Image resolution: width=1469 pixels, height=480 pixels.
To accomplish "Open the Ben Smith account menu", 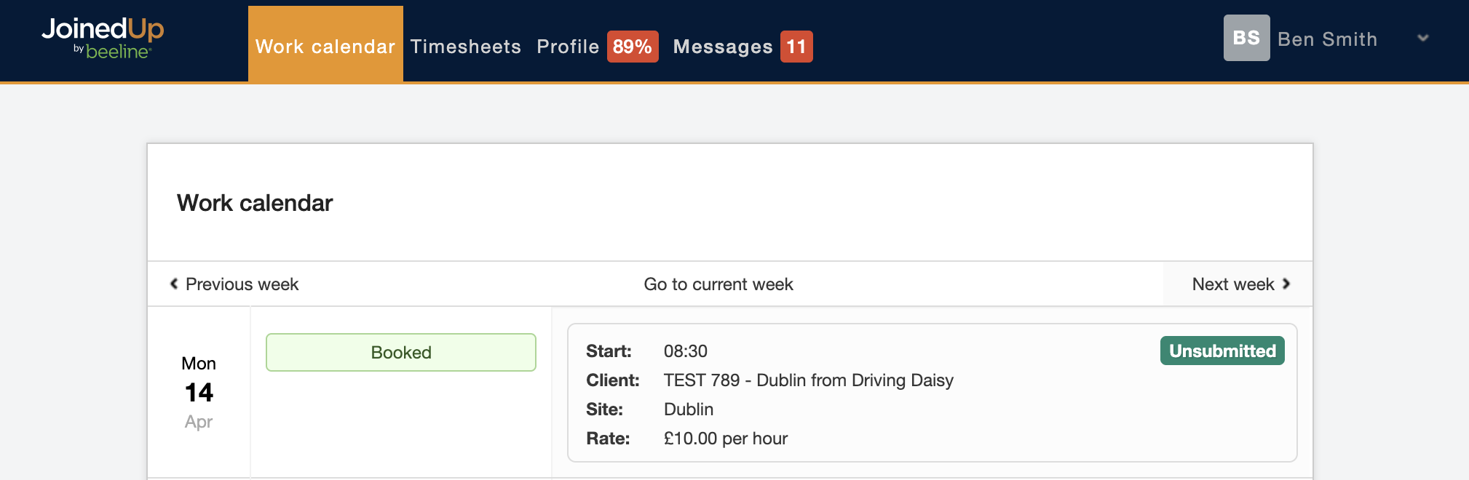I will 1327,39.
